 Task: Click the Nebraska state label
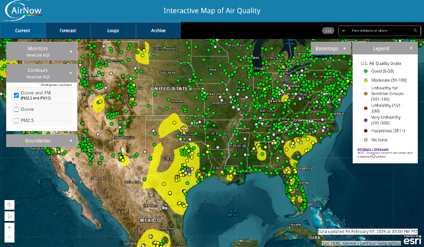click(x=167, y=72)
